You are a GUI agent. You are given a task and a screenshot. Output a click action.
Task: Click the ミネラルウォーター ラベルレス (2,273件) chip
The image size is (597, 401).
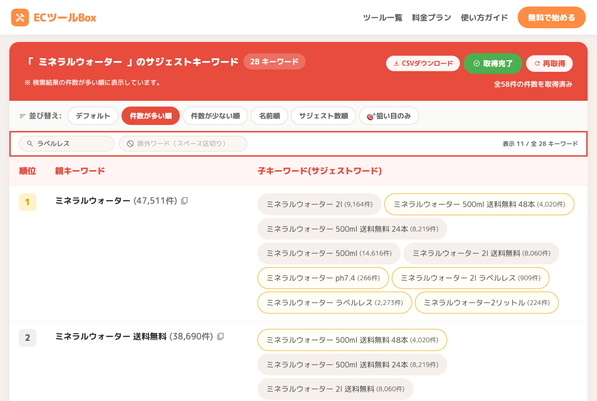pos(334,303)
